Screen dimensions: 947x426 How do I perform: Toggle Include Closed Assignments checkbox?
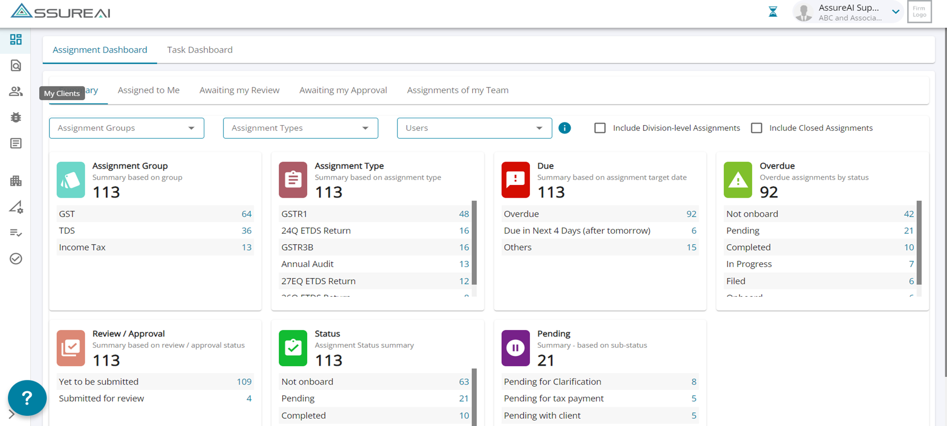(x=757, y=128)
